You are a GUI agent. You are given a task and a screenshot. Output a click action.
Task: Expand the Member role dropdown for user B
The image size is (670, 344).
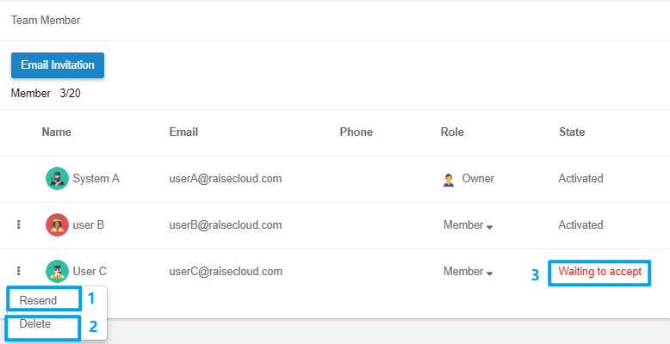[x=468, y=225]
